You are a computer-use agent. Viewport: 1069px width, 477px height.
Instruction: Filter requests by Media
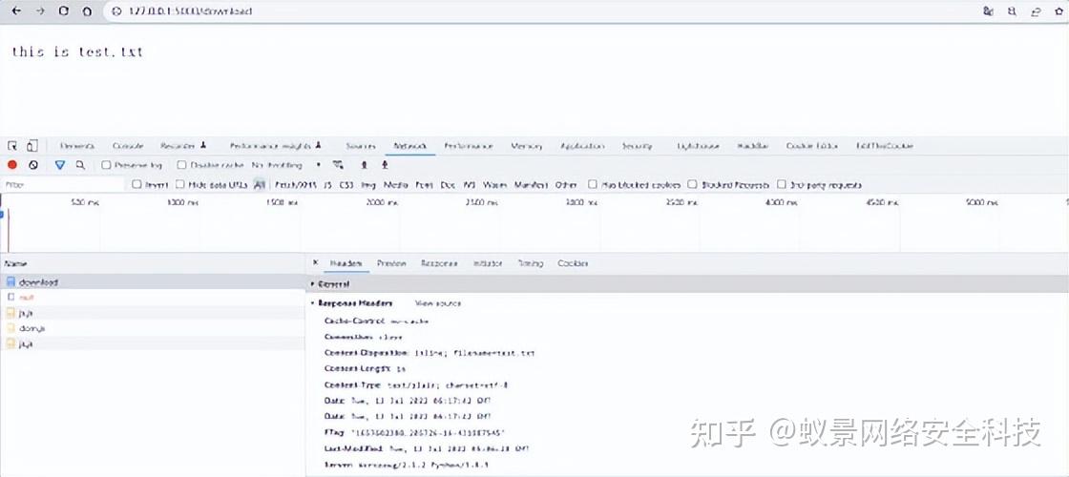pos(395,184)
